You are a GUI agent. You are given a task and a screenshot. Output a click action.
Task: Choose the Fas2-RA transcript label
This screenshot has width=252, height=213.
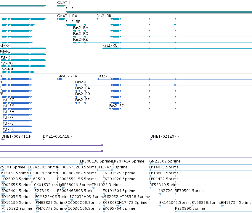point(81,27)
